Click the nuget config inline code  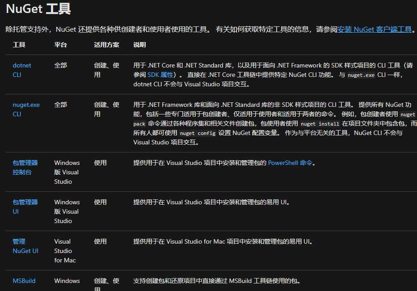[198, 133]
